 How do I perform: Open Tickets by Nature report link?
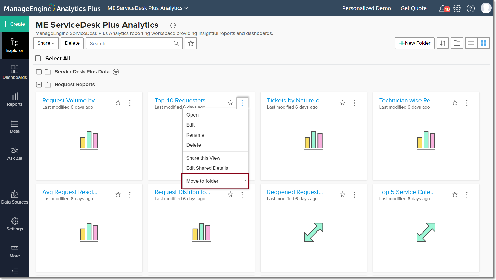[295, 100]
